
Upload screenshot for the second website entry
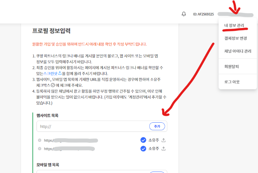tap(164, 148)
